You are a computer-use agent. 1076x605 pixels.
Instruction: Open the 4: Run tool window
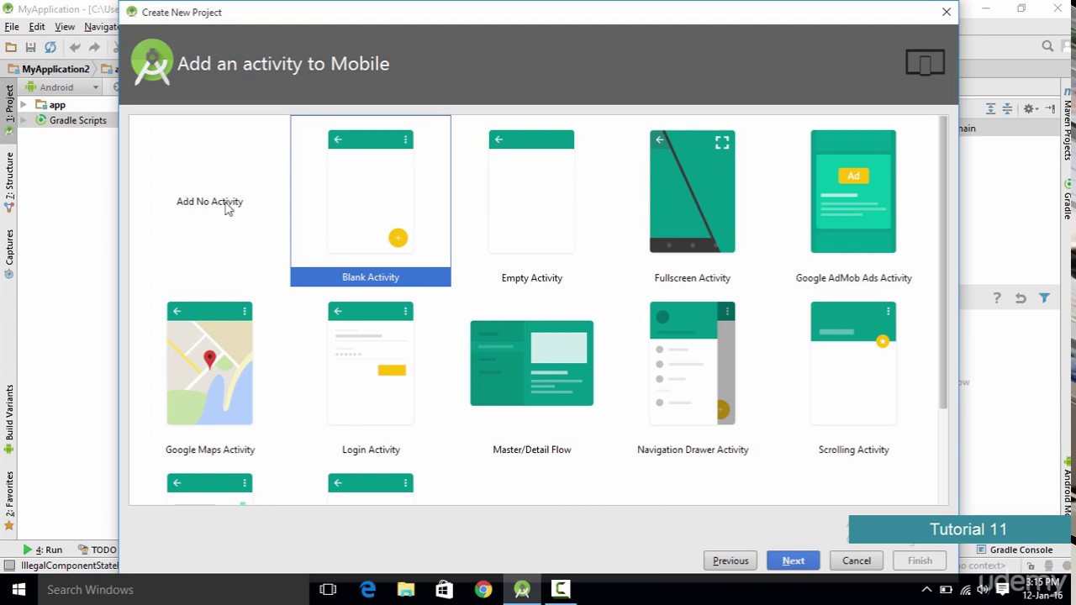coord(42,550)
